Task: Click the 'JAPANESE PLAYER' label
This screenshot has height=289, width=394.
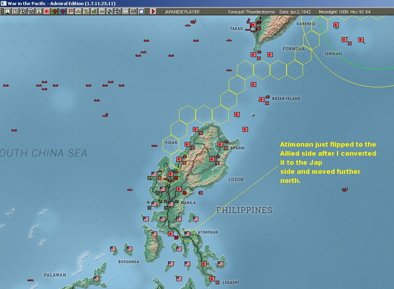Action: pos(182,12)
